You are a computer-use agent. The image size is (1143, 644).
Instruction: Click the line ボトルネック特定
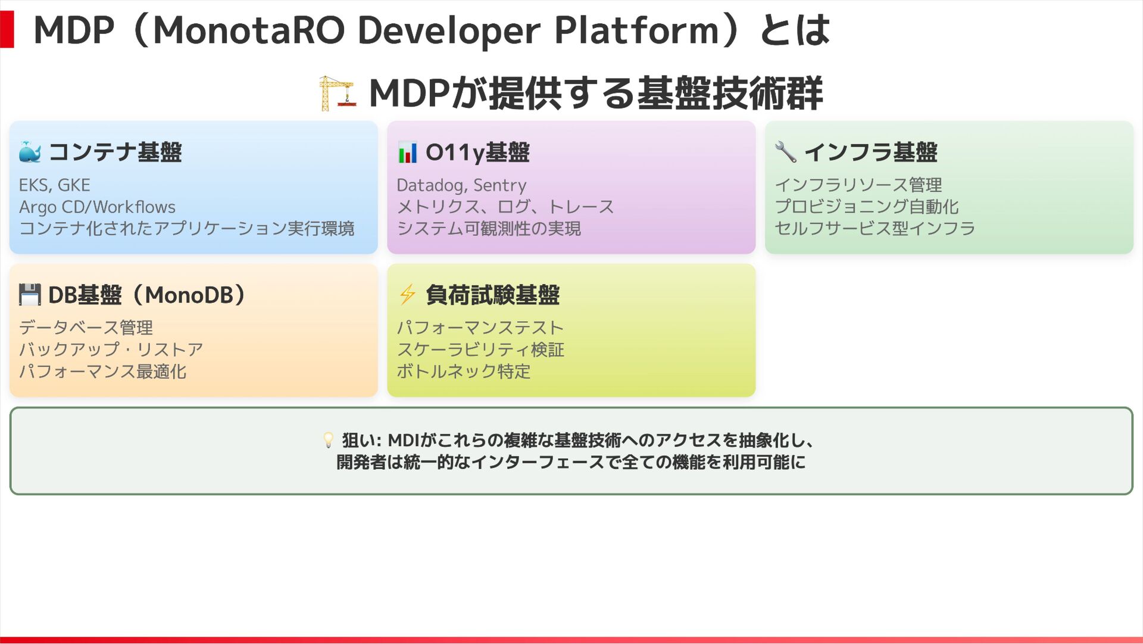coord(463,372)
